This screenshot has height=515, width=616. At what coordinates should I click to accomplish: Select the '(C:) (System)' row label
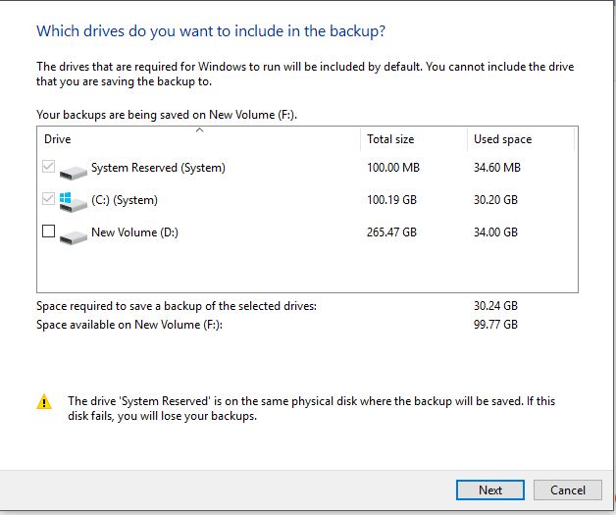125,200
